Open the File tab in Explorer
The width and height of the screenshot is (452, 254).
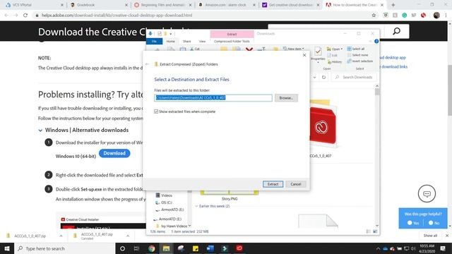click(x=154, y=42)
